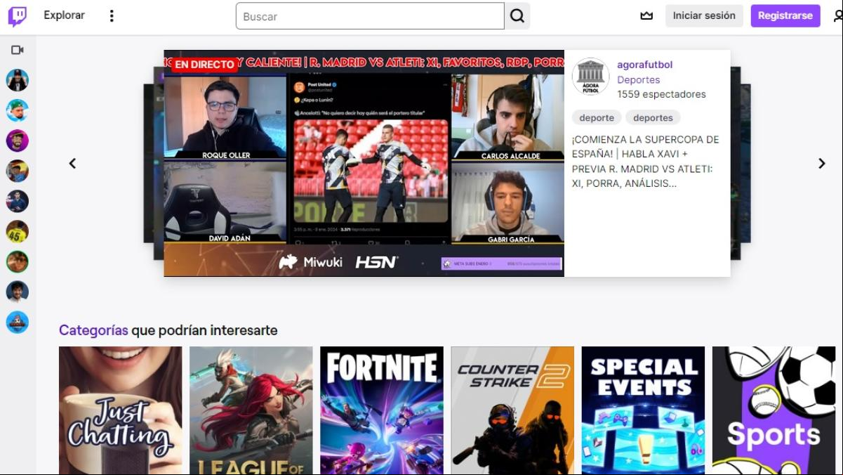
Task: Open the Just Chatting category
Action: click(x=120, y=410)
